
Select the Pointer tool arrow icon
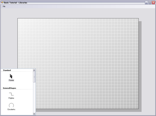pyautogui.click(x=11, y=76)
